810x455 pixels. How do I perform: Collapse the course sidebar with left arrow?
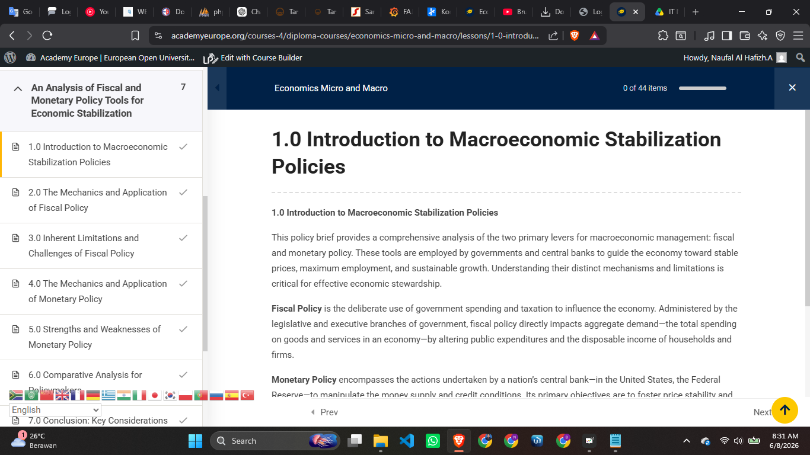click(217, 88)
